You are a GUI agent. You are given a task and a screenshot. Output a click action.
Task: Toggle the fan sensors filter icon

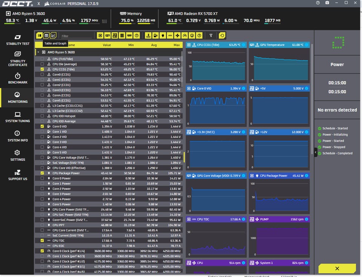[x=177, y=35]
